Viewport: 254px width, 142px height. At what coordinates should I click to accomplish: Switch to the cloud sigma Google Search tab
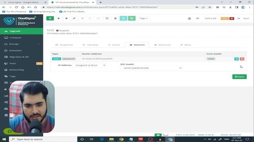(24, 2)
